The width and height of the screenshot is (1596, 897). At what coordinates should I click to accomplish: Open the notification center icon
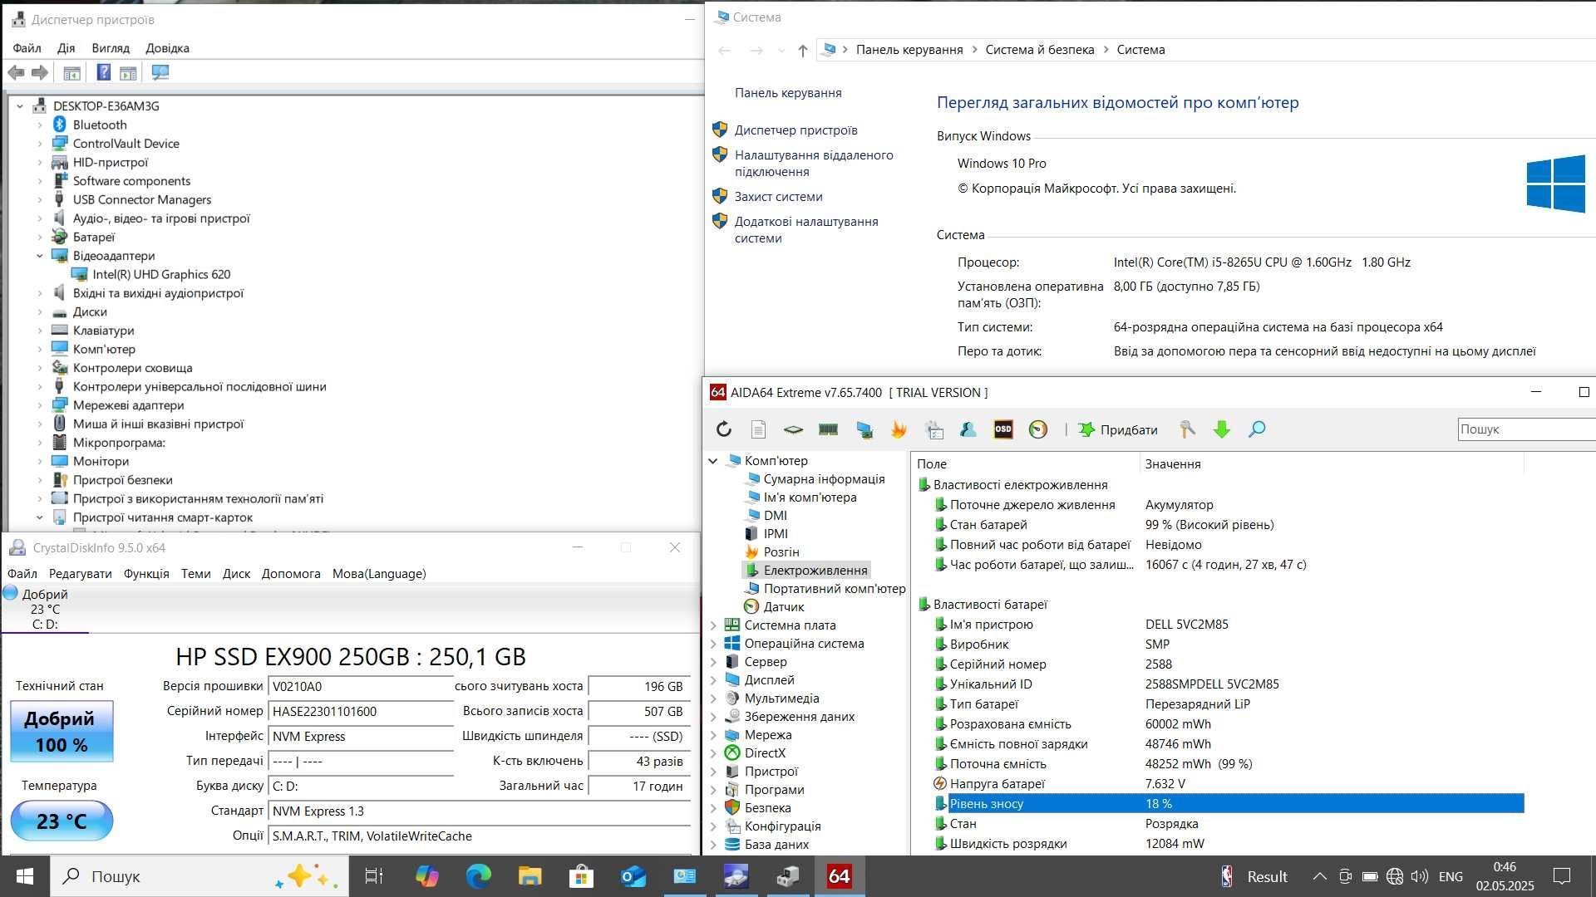1562,876
